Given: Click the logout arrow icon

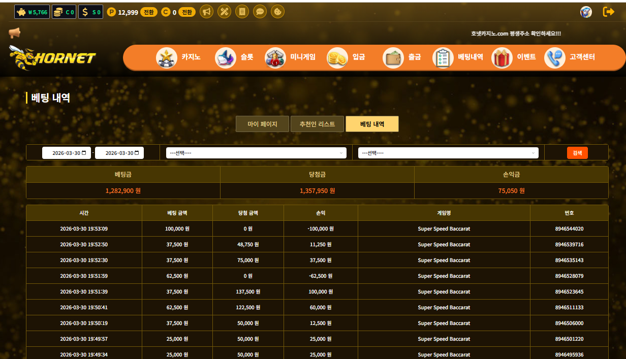Looking at the screenshot, I should click(x=608, y=12).
